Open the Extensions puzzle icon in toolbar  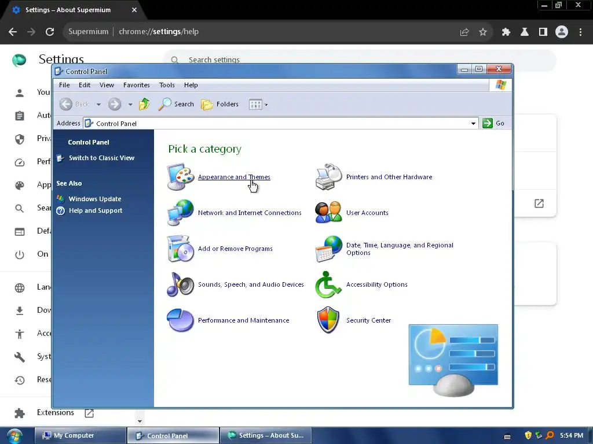(506, 32)
